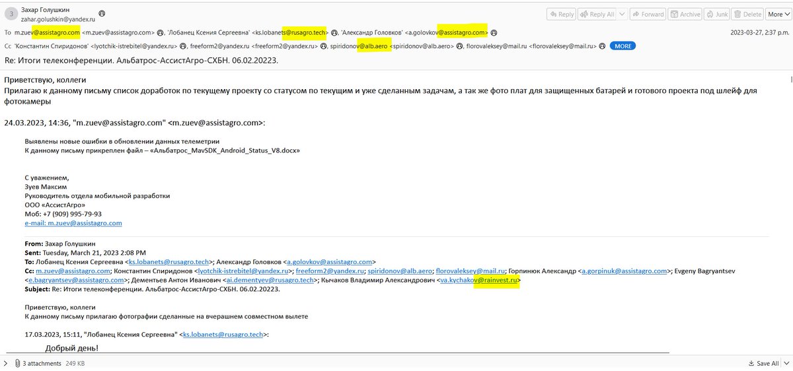This screenshot has height=371, width=793.
Task: Open lyotchik-istrebitel@yandex.ru link in quoted Cc
Action: (x=244, y=271)
